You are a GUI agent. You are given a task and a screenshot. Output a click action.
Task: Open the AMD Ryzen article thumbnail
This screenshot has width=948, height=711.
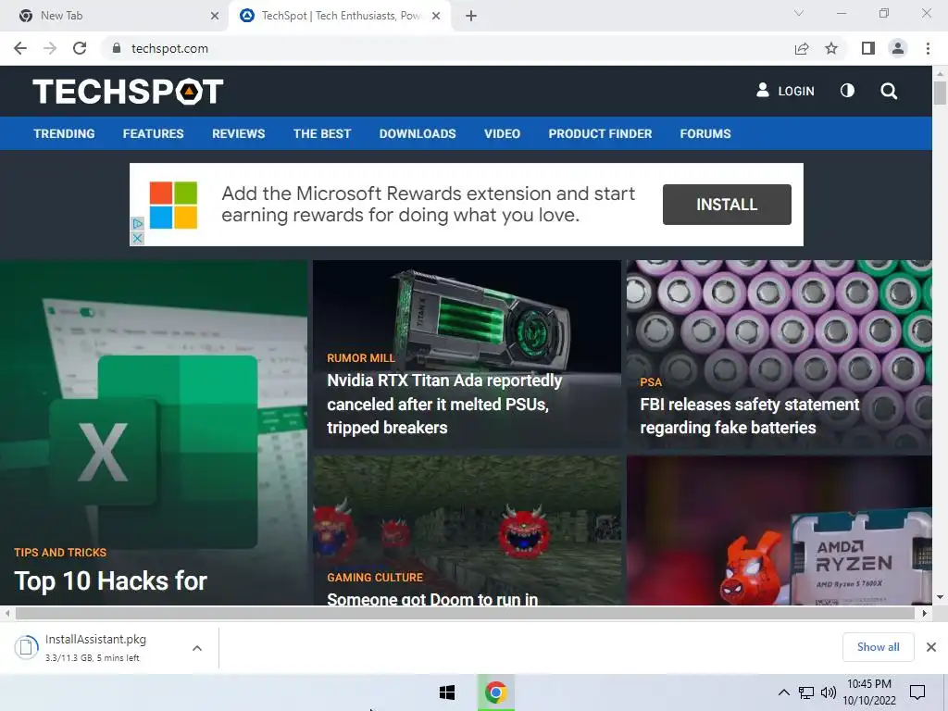coord(779,530)
